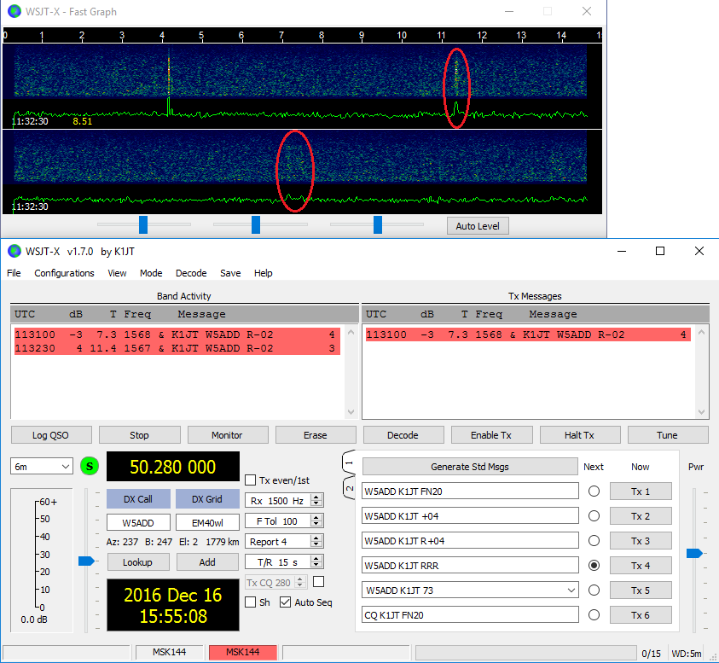Decrease the F Tol 100 spinner value
719x663 pixels.
pos(316,524)
